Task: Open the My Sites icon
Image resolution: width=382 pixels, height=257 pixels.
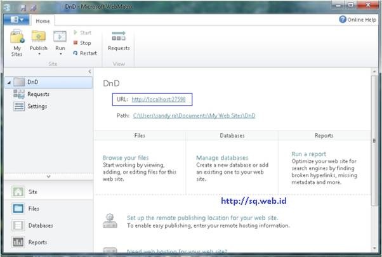Action: (x=17, y=36)
